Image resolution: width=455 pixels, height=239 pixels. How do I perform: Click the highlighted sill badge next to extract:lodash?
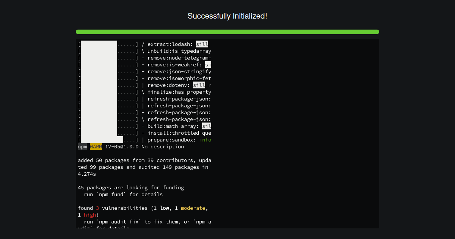pyautogui.click(x=202, y=44)
